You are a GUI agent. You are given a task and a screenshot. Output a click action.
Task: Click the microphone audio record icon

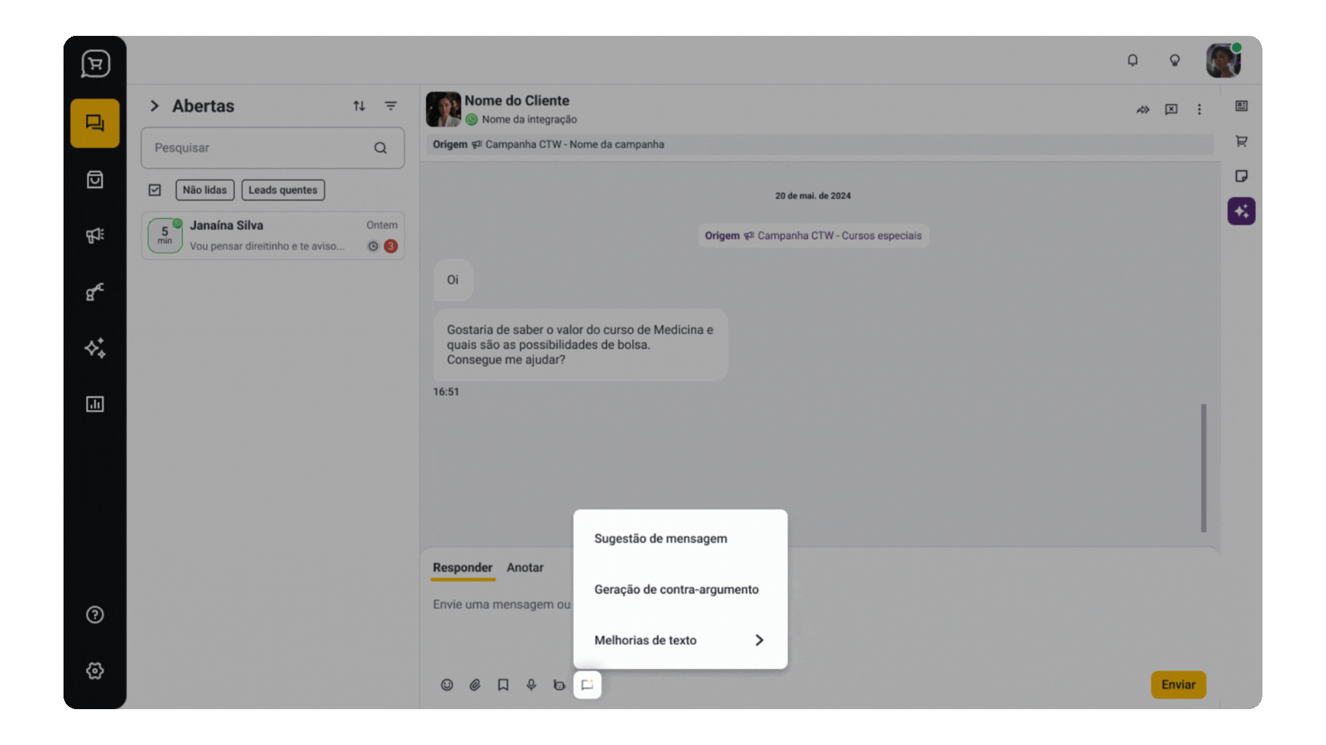tap(531, 685)
